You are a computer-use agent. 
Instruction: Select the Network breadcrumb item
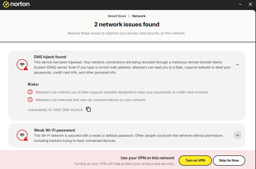click(x=139, y=16)
